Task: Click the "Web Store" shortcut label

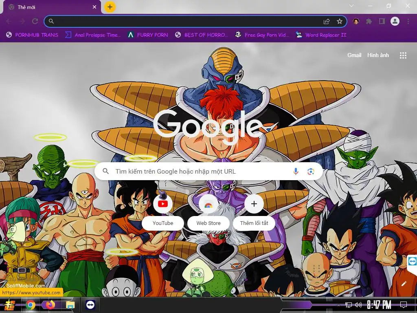Action: 208,223
